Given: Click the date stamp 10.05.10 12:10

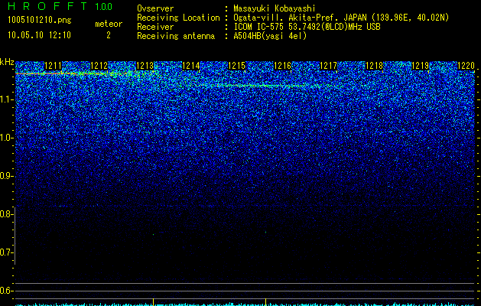Looking at the screenshot, I should coord(39,35).
